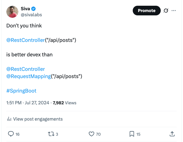Image resolution: width=183 pixels, height=142 pixels.
Task: Bookmark this post with the bookmark icon
Action: 132,134
